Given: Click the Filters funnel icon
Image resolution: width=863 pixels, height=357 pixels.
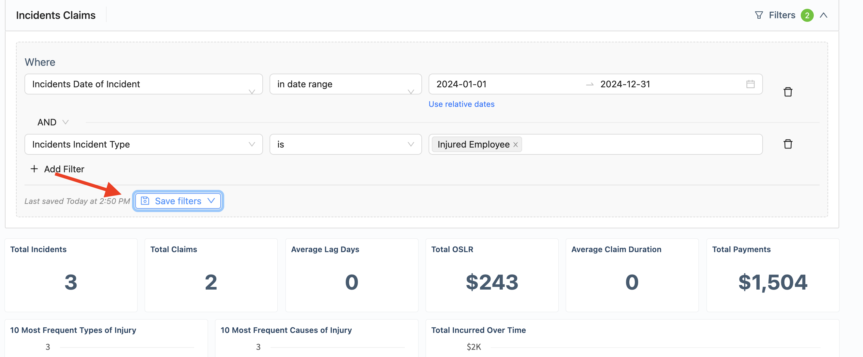Looking at the screenshot, I should tap(759, 15).
